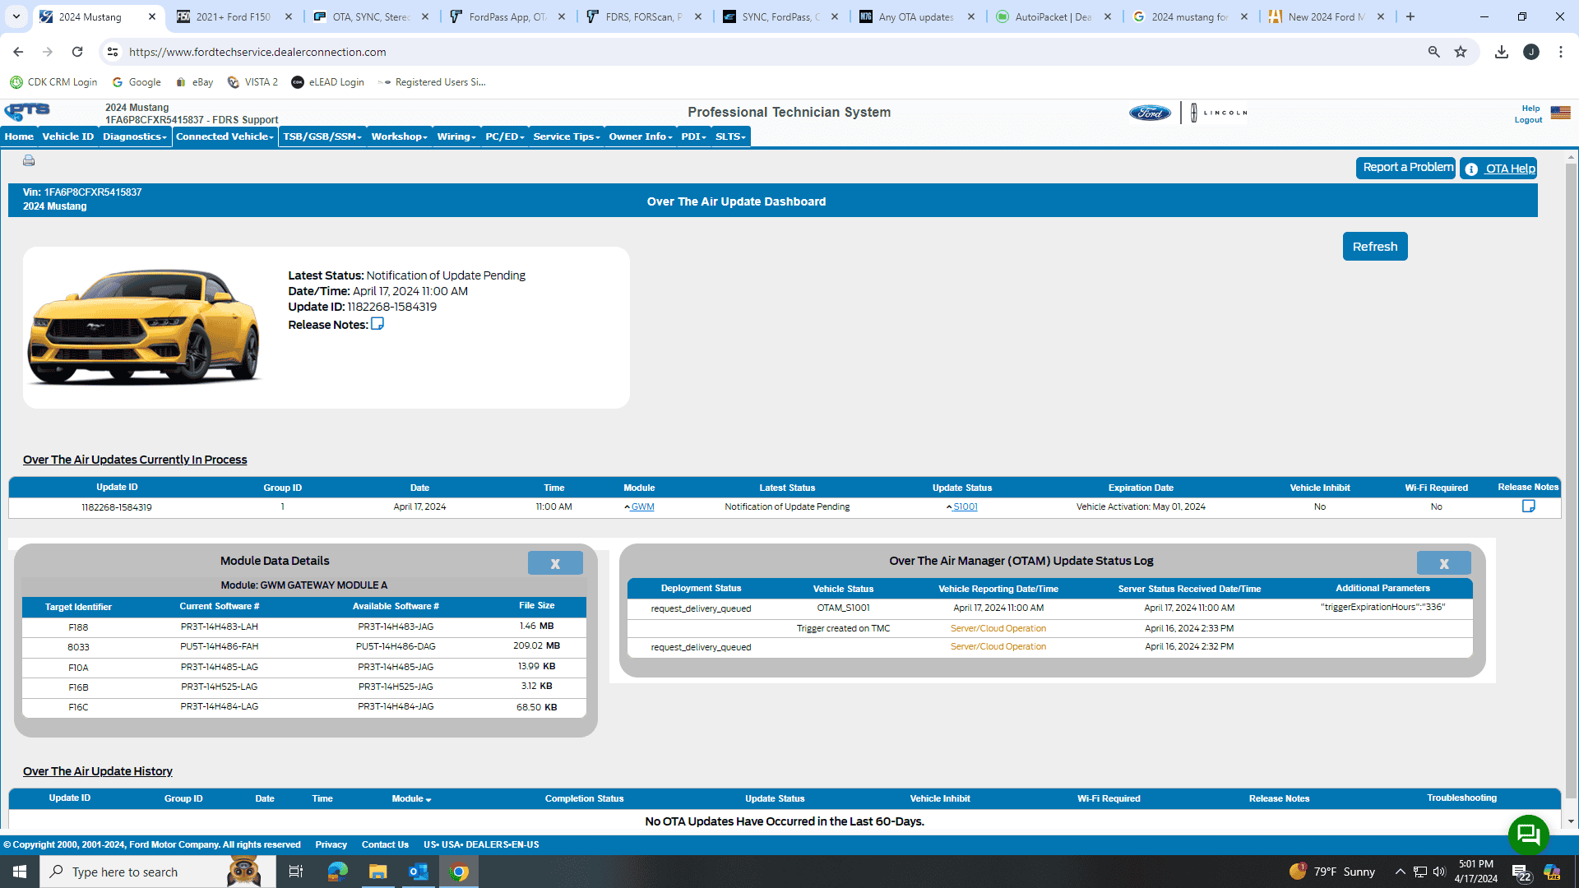The image size is (1579, 888).
Task: Switch to the AutoiPacket browser tab
Action: pos(1053,16)
